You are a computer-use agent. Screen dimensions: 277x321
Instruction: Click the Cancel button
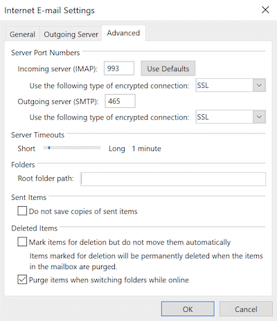click(x=246, y=309)
